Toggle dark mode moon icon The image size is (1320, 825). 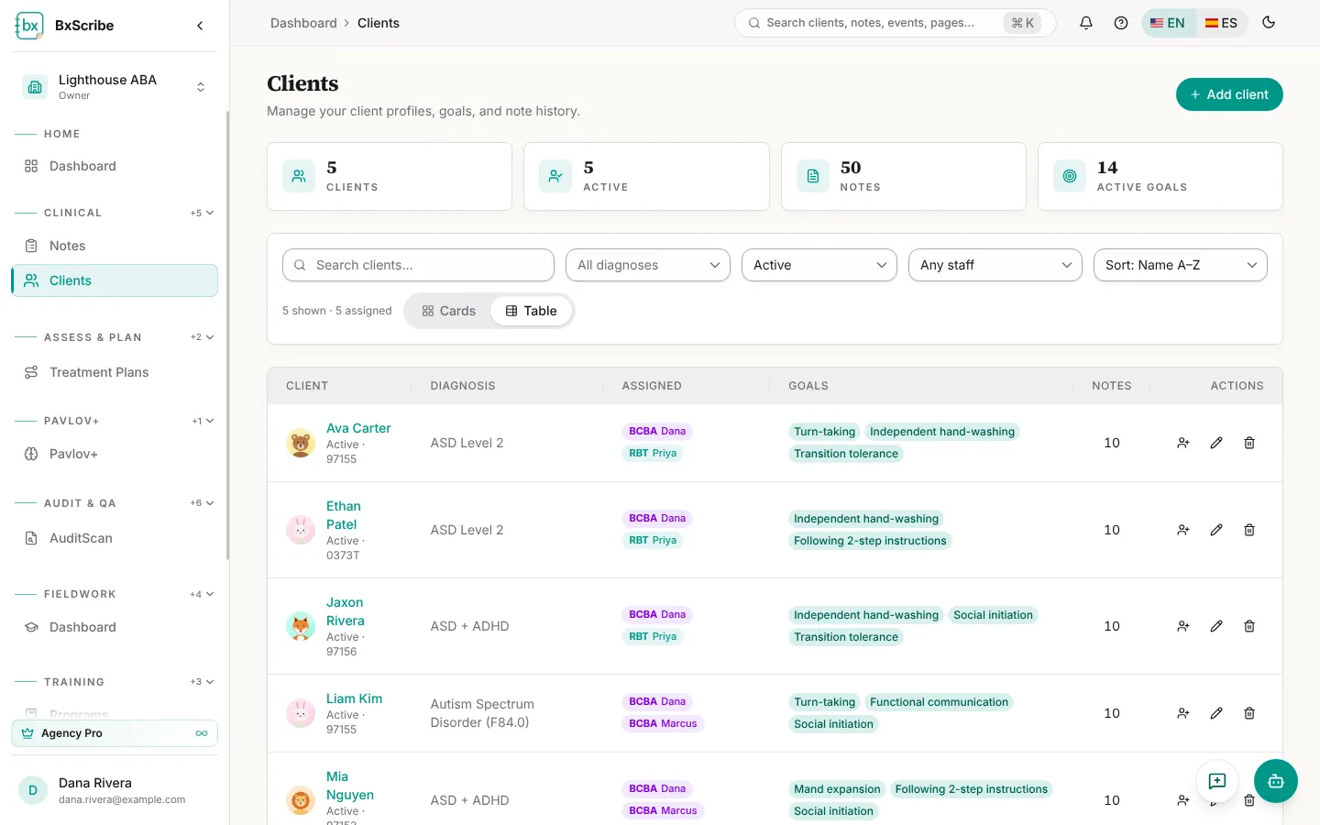1269,23
